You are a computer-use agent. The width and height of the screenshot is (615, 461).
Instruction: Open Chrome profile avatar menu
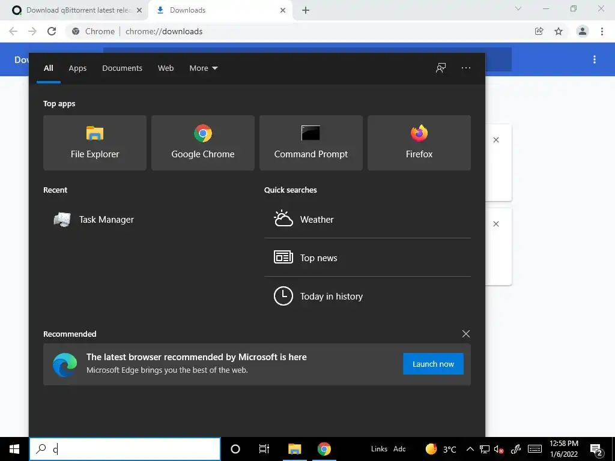pyautogui.click(x=583, y=31)
